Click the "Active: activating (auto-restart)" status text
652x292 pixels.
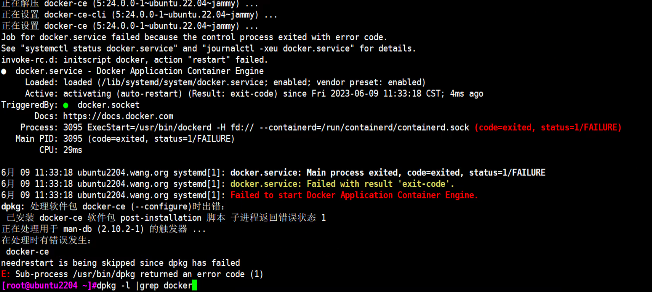click(x=103, y=94)
